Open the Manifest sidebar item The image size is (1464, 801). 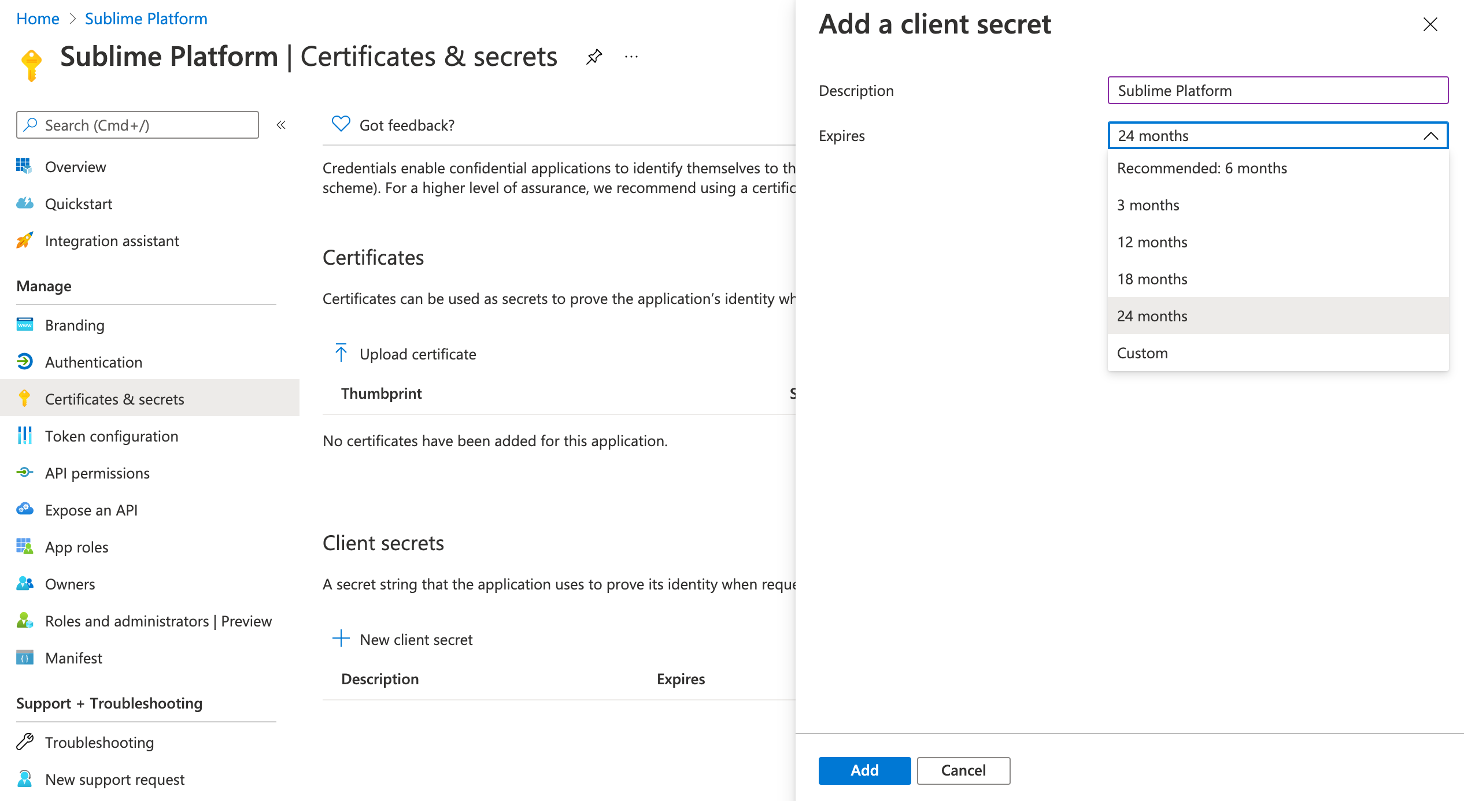[x=73, y=658]
